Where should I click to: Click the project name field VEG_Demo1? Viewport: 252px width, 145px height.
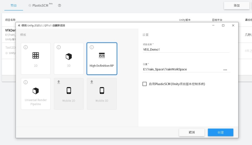click(186, 50)
